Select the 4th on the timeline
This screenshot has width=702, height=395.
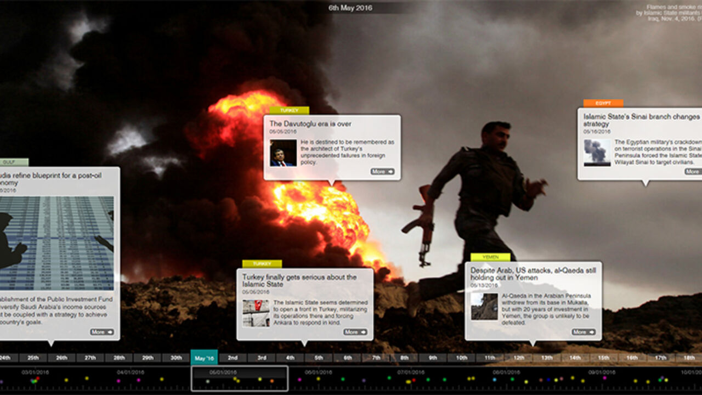[290, 358]
